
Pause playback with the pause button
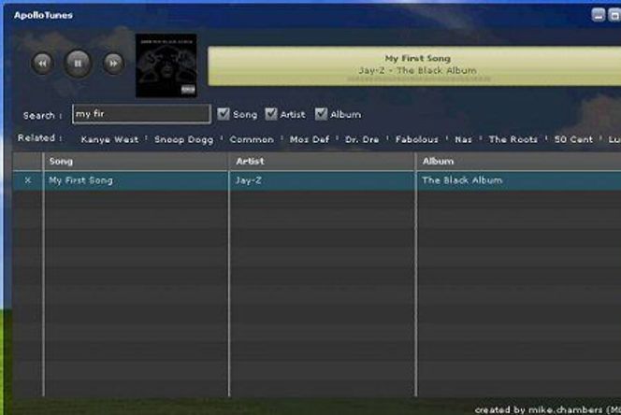pos(78,64)
